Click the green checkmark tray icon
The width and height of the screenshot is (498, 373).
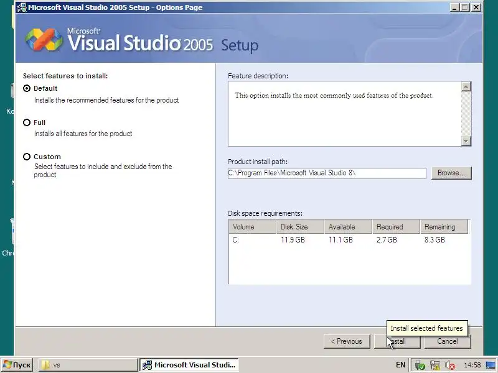click(420, 366)
